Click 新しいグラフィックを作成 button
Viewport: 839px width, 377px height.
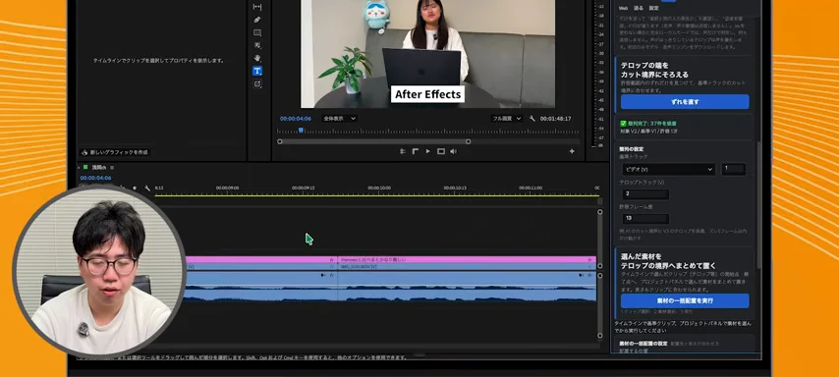click(115, 152)
